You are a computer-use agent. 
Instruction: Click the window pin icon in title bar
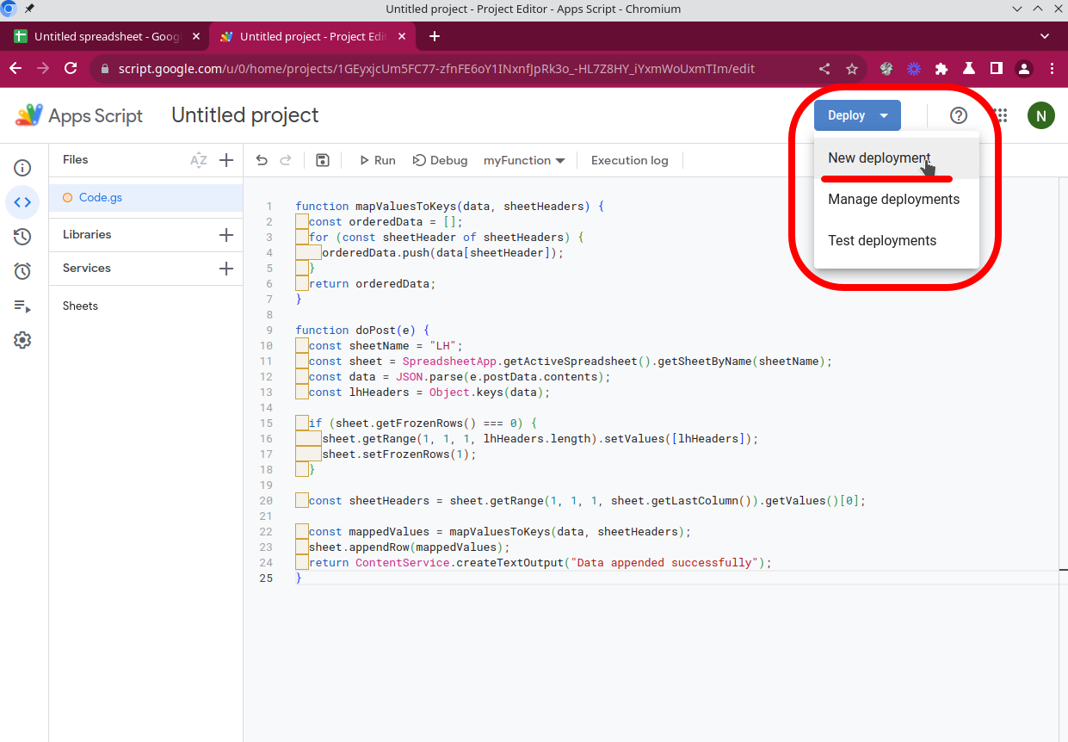30,9
